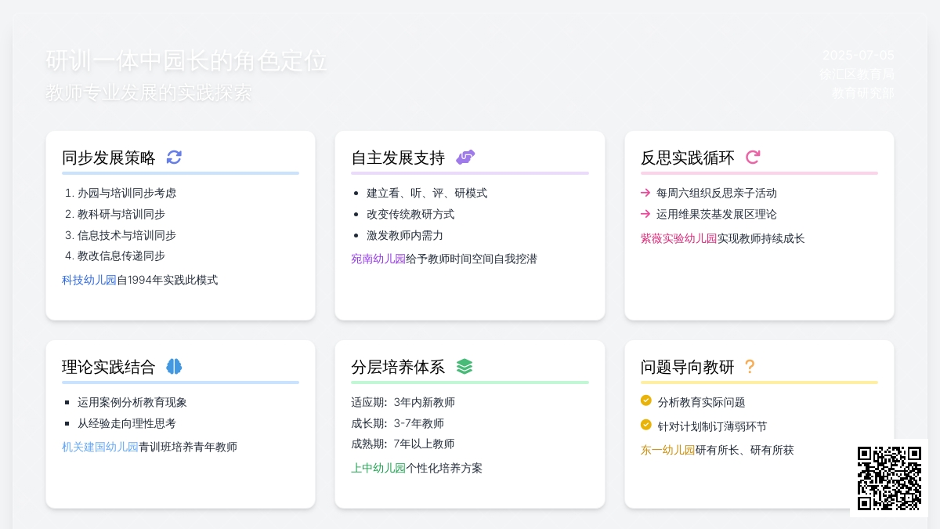Click the question mark icon beside 问题导向教研
Image resolution: width=940 pixels, height=529 pixels.
(x=750, y=367)
